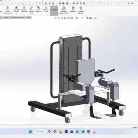
Task: Toggle the highlighted Instant3D button
Action: (x=54, y=9)
